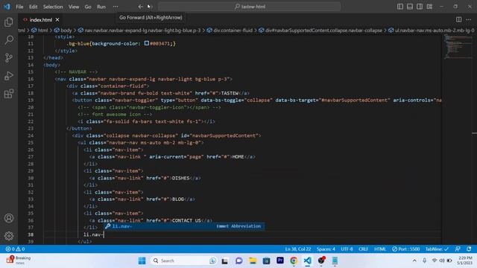Accept the li.nav- Emmet Abbreviation suggestion

(x=185, y=226)
